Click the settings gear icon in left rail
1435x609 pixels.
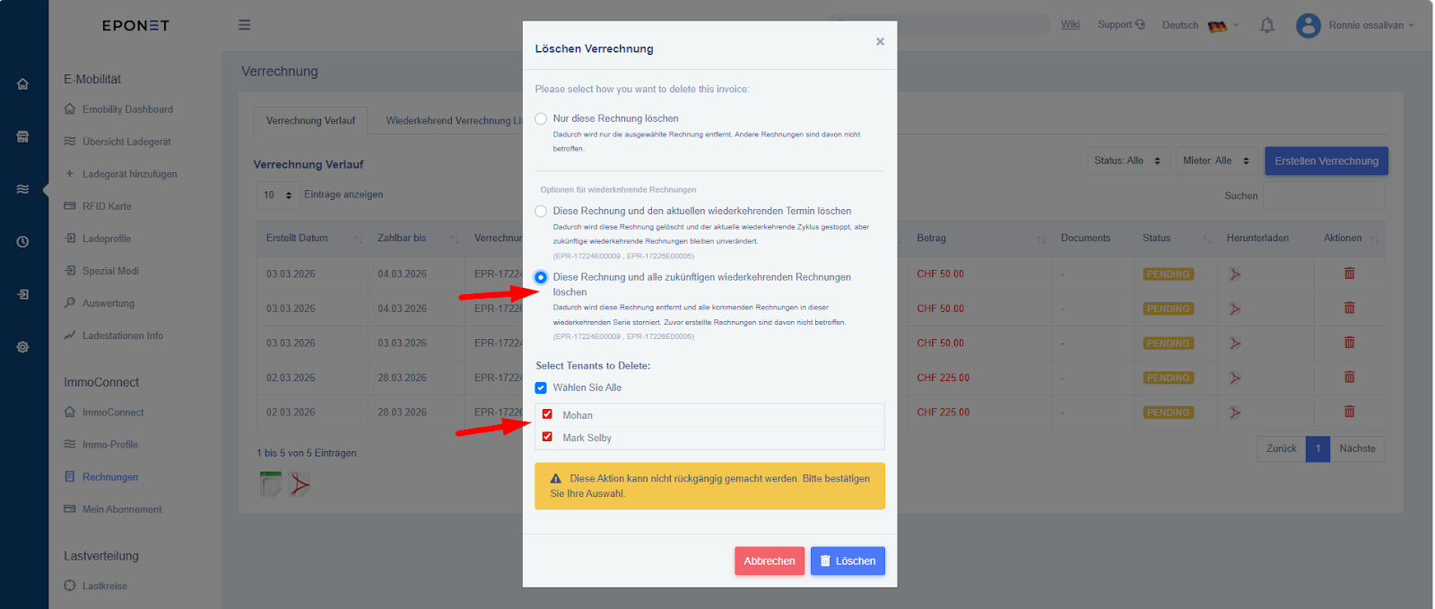click(x=23, y=347)
